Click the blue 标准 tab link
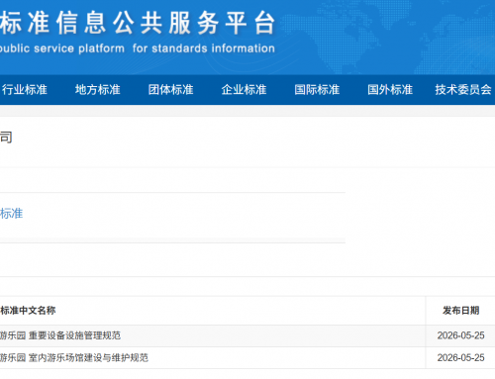Viewport: 495px width, 379px height. coord(11,214)
